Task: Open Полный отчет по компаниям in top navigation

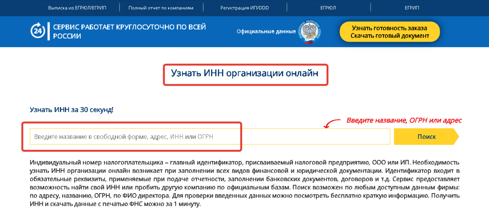Action: (161, 8)
